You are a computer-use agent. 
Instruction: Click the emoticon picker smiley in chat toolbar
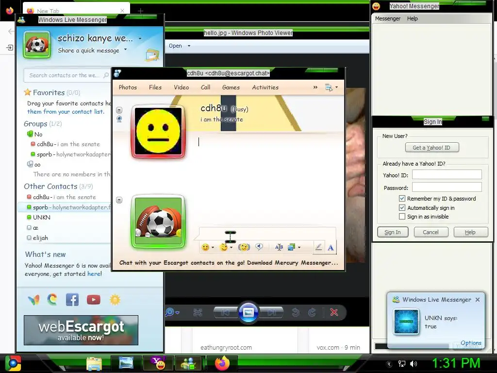pos(205,247)
